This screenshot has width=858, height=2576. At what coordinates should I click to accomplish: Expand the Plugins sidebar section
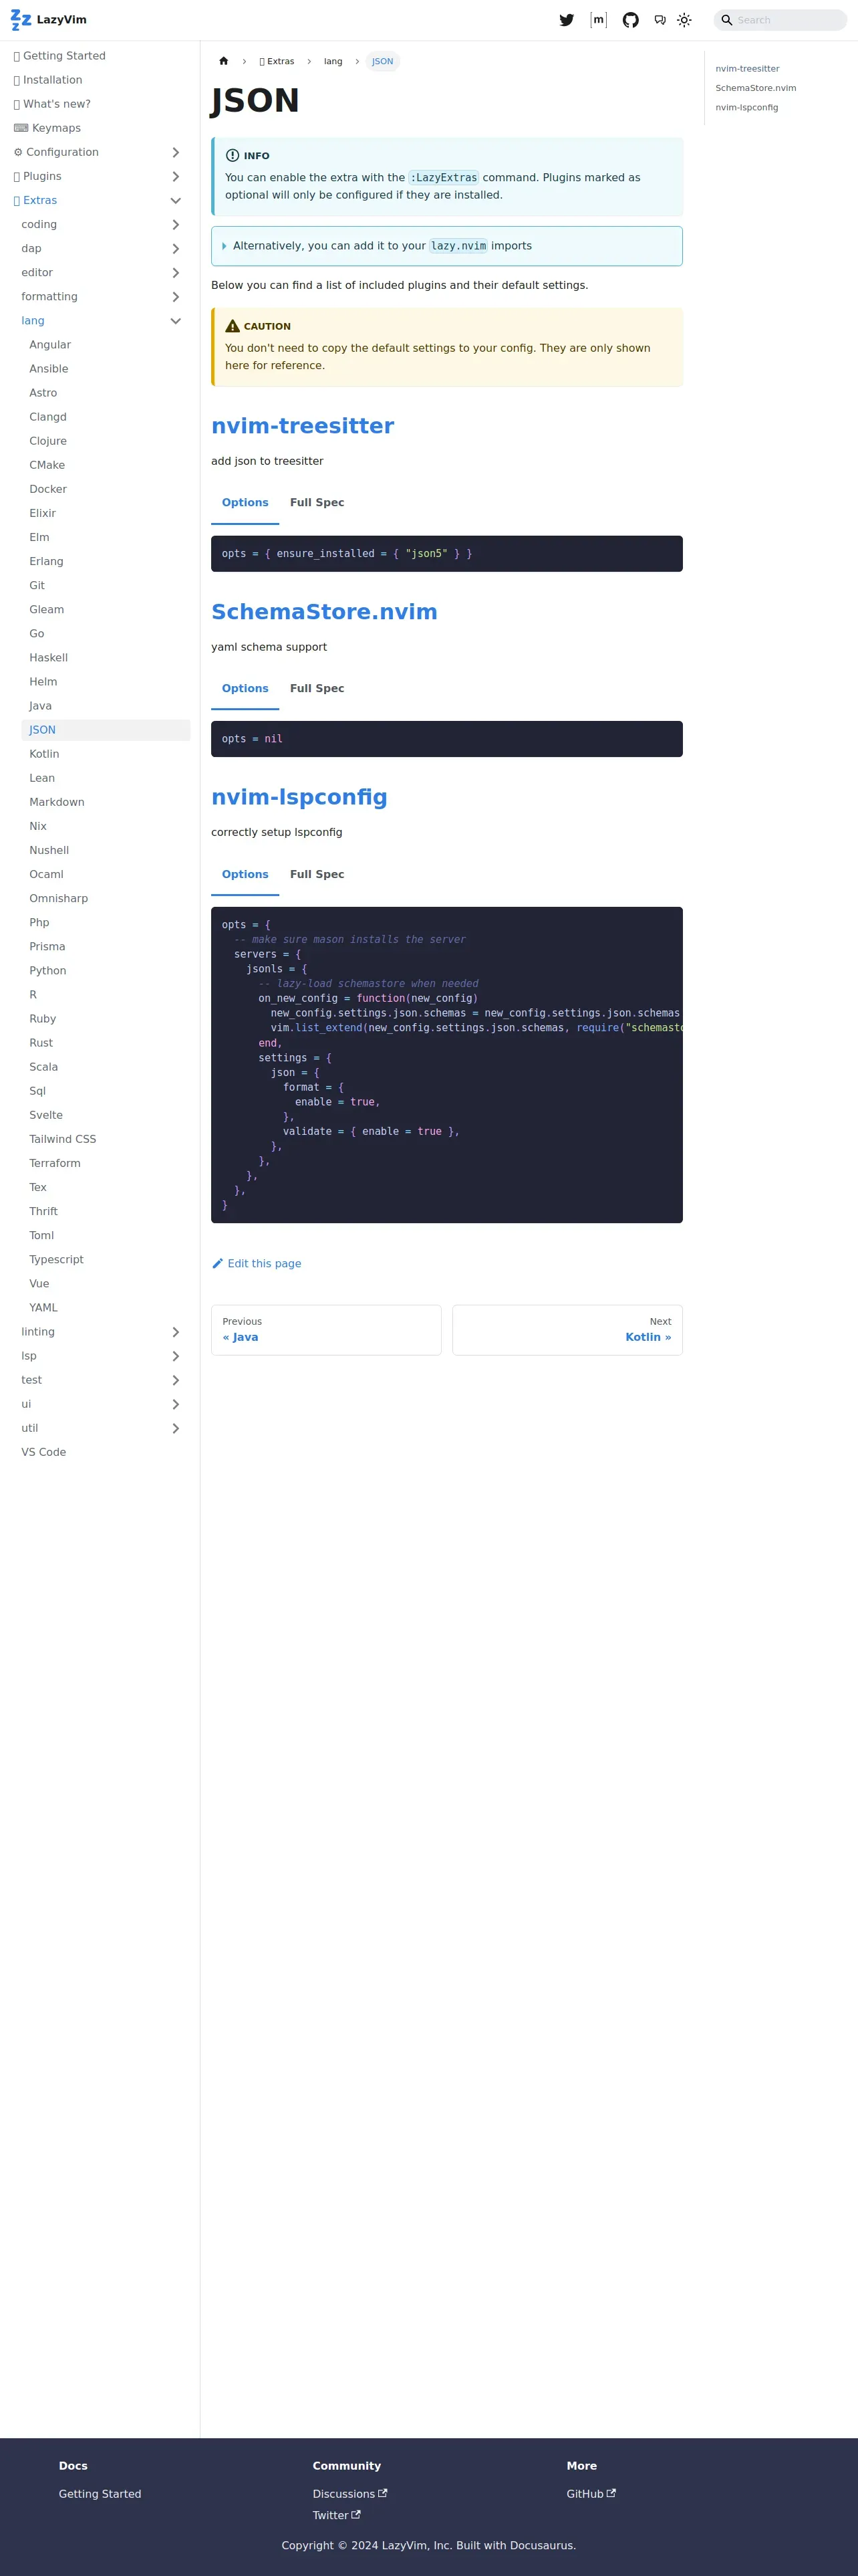176,176
